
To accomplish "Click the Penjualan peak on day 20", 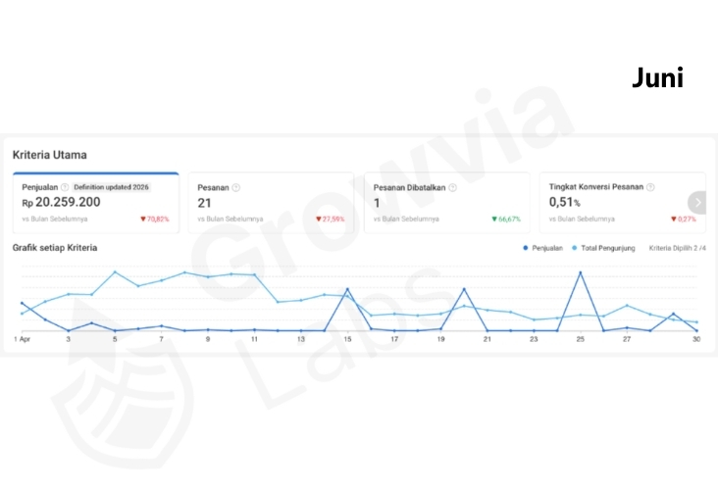I will click(464, 289).
